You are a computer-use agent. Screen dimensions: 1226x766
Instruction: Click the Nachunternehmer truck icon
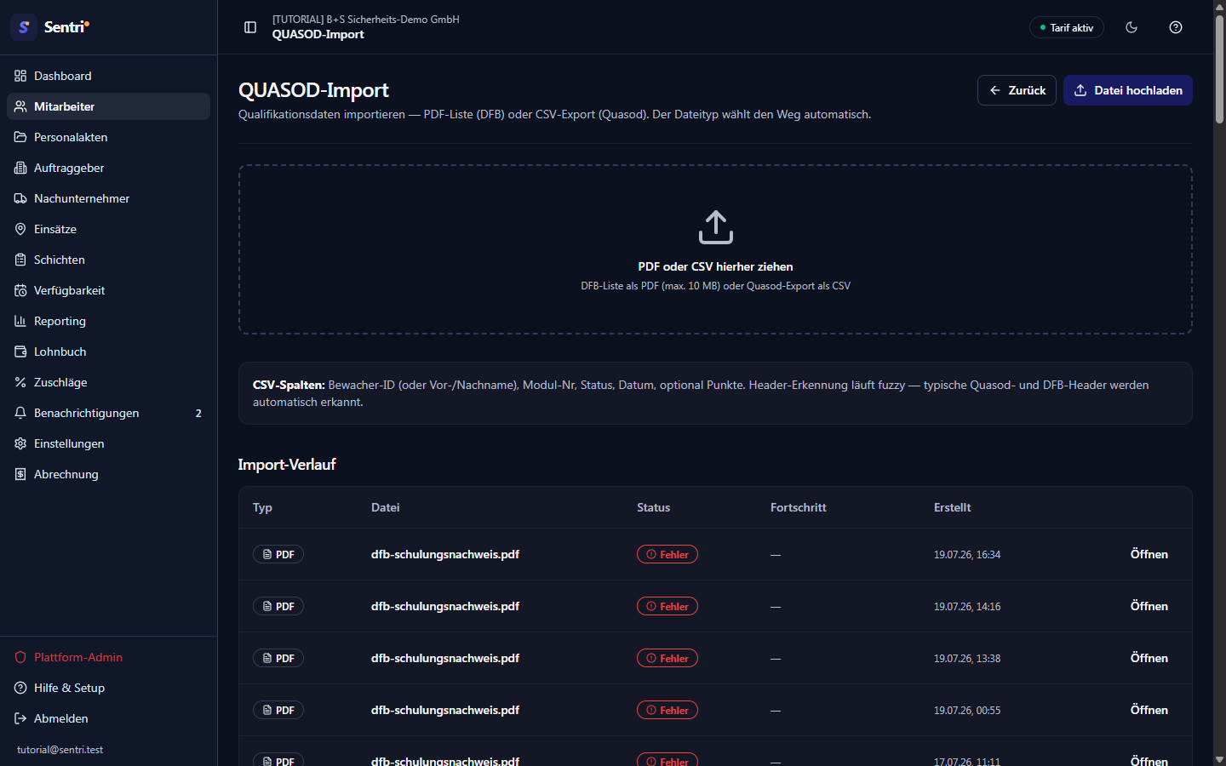[20, 198]
